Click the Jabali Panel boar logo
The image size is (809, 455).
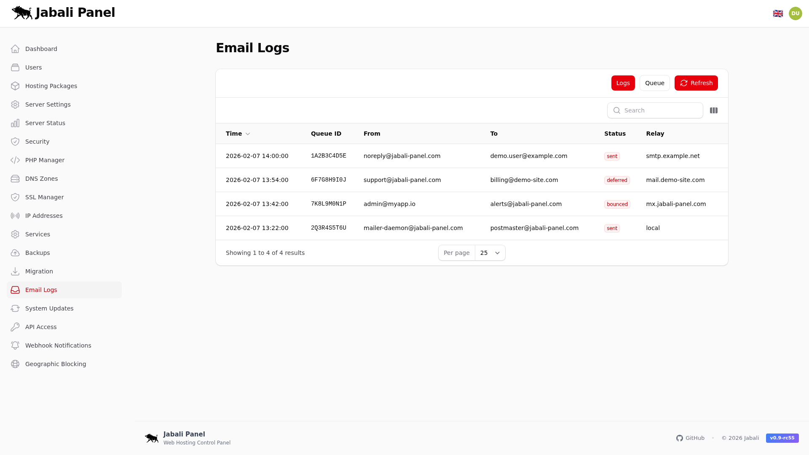pyautogui.click(x=21, y=13)
